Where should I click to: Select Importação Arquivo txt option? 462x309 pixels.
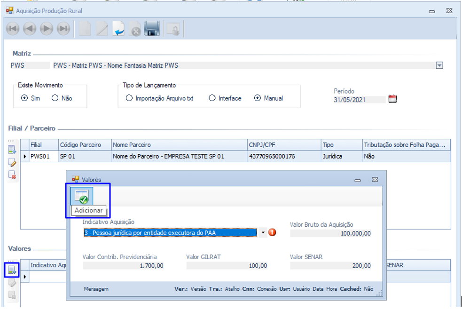(129, 98)
